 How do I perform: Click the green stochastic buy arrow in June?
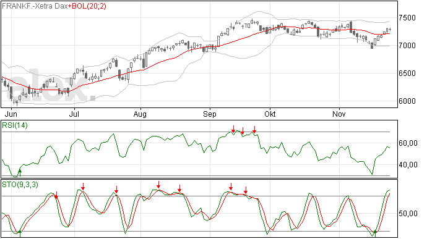coord(20,233)
